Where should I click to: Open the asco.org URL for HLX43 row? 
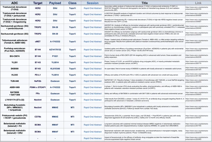click(197, 75)
